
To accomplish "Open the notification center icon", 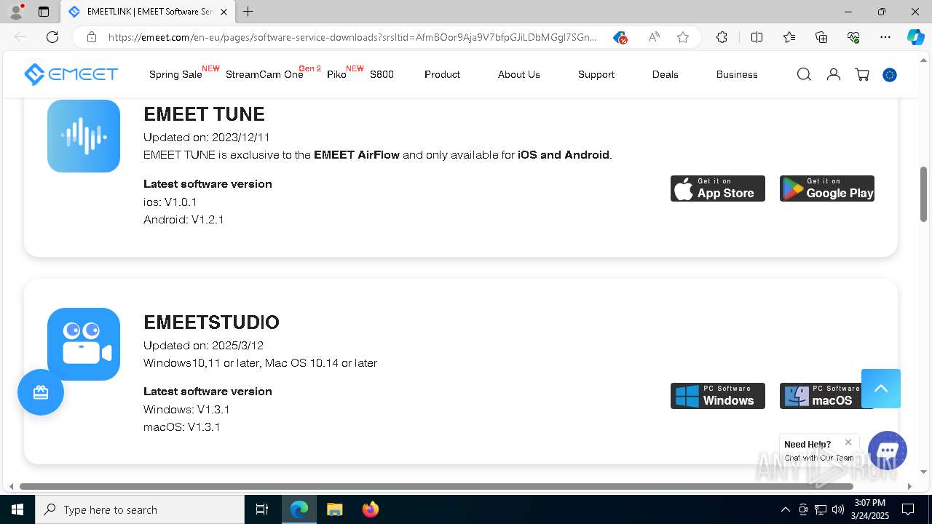I will point(908,509).
